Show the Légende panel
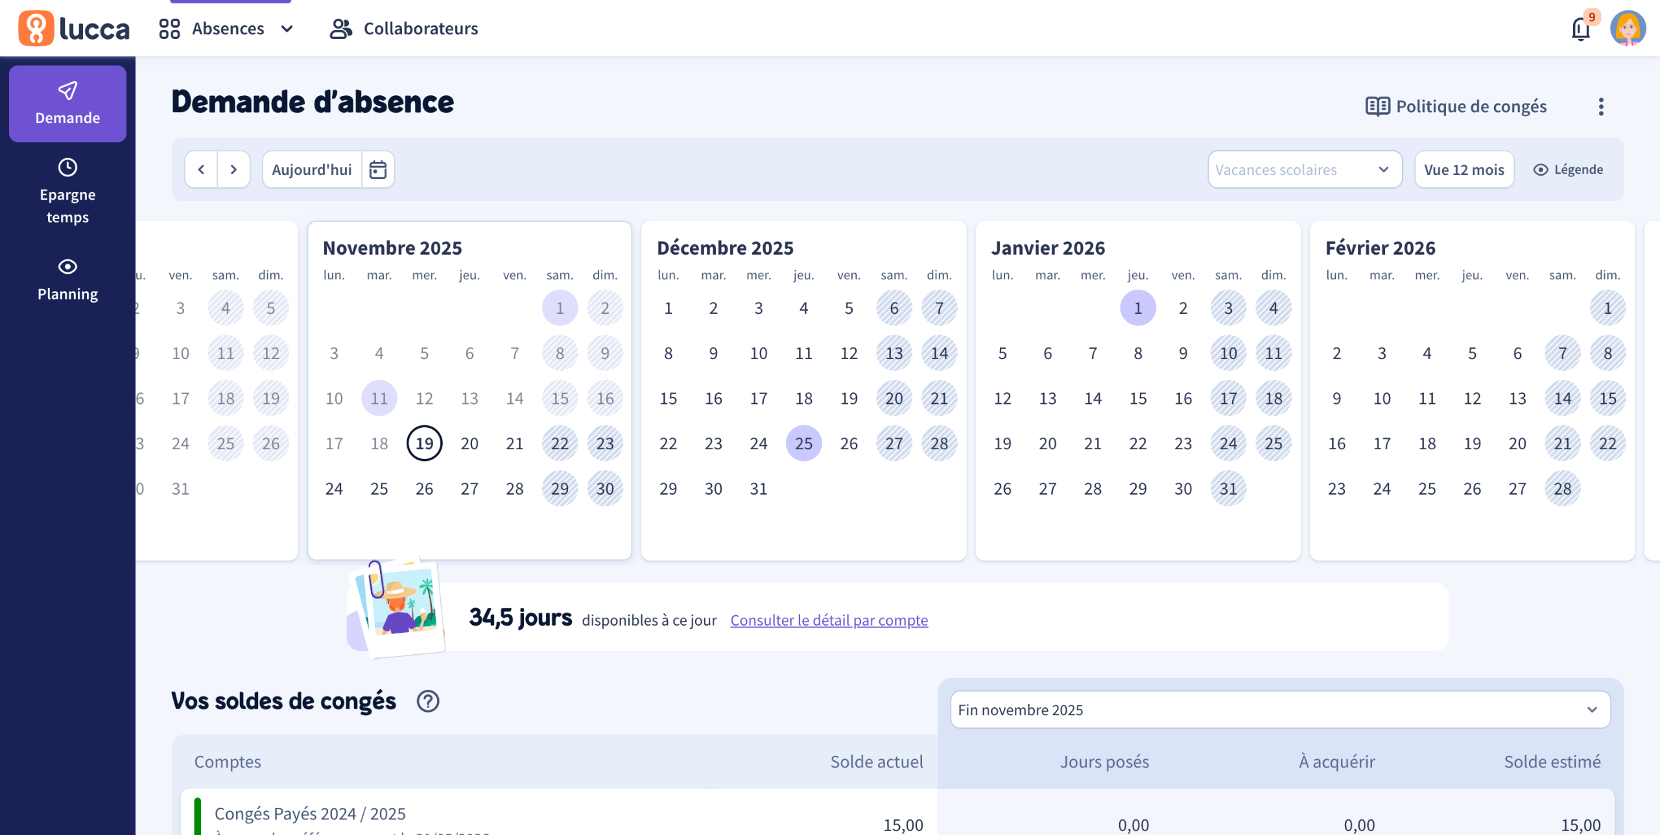This screenshot has height=835, width=1660. coord(1568,170)
